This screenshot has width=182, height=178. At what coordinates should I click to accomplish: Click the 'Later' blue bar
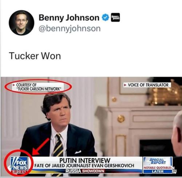[x=158, y=171]
